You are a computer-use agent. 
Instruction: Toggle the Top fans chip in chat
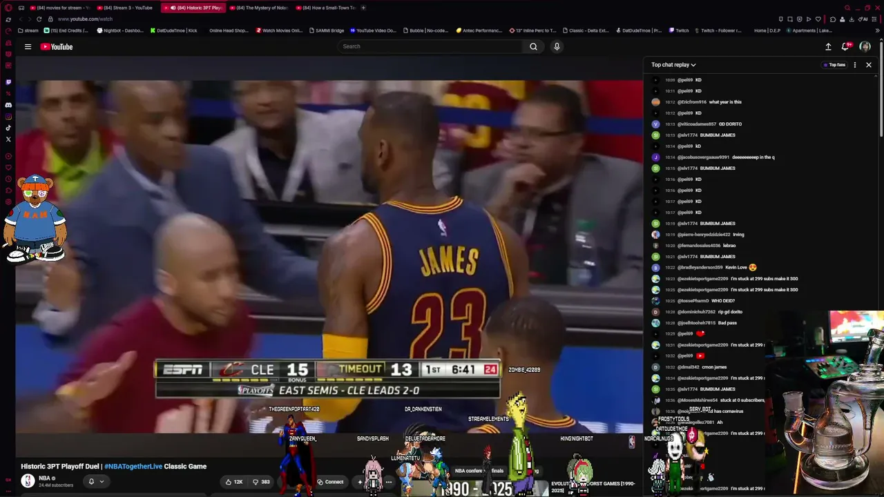[x=834, y=65]
